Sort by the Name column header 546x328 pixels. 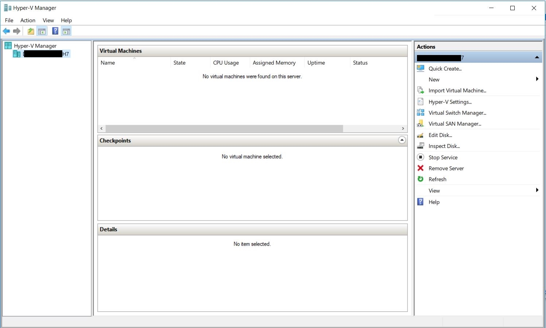(134, 63)
